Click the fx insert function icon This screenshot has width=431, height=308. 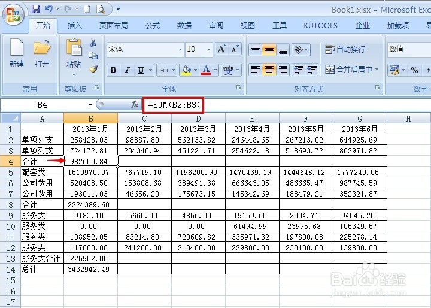pos(135,105)
